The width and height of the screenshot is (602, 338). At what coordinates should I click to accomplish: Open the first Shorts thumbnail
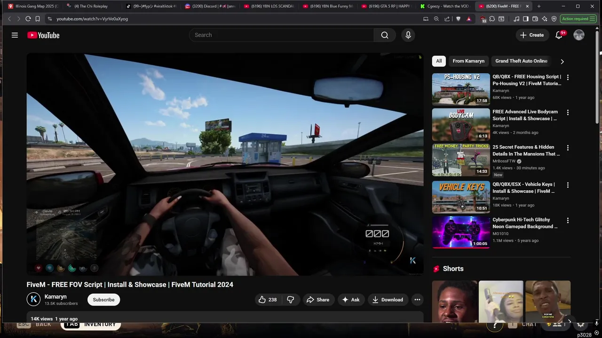tap(454, 301)
